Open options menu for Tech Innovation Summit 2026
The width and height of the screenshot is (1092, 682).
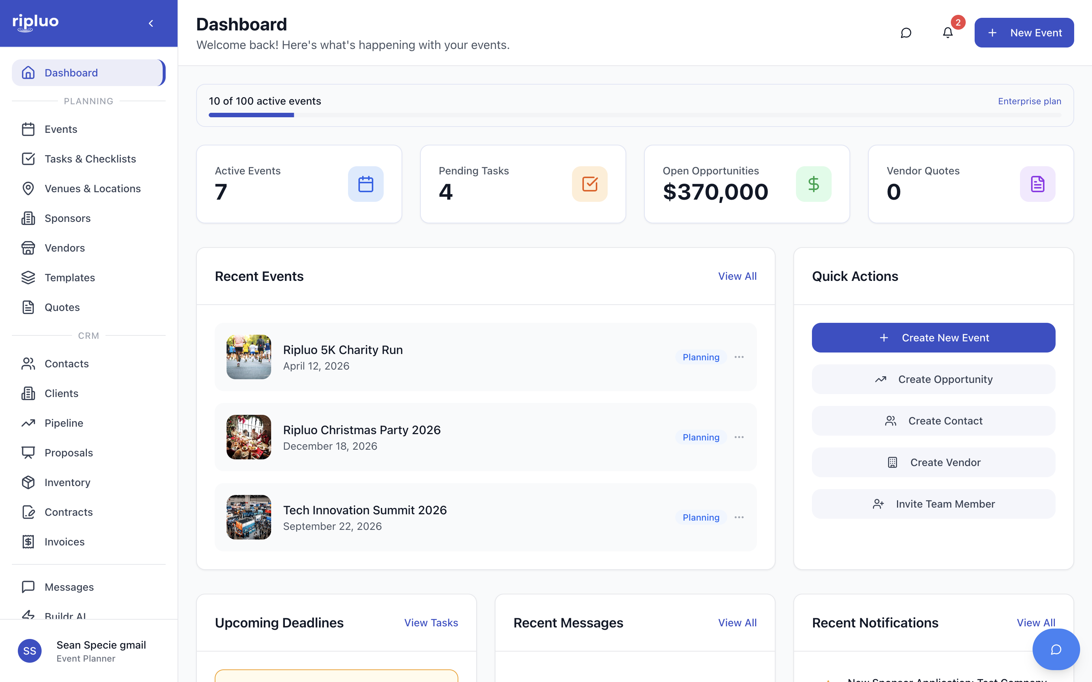coord(738,517)
